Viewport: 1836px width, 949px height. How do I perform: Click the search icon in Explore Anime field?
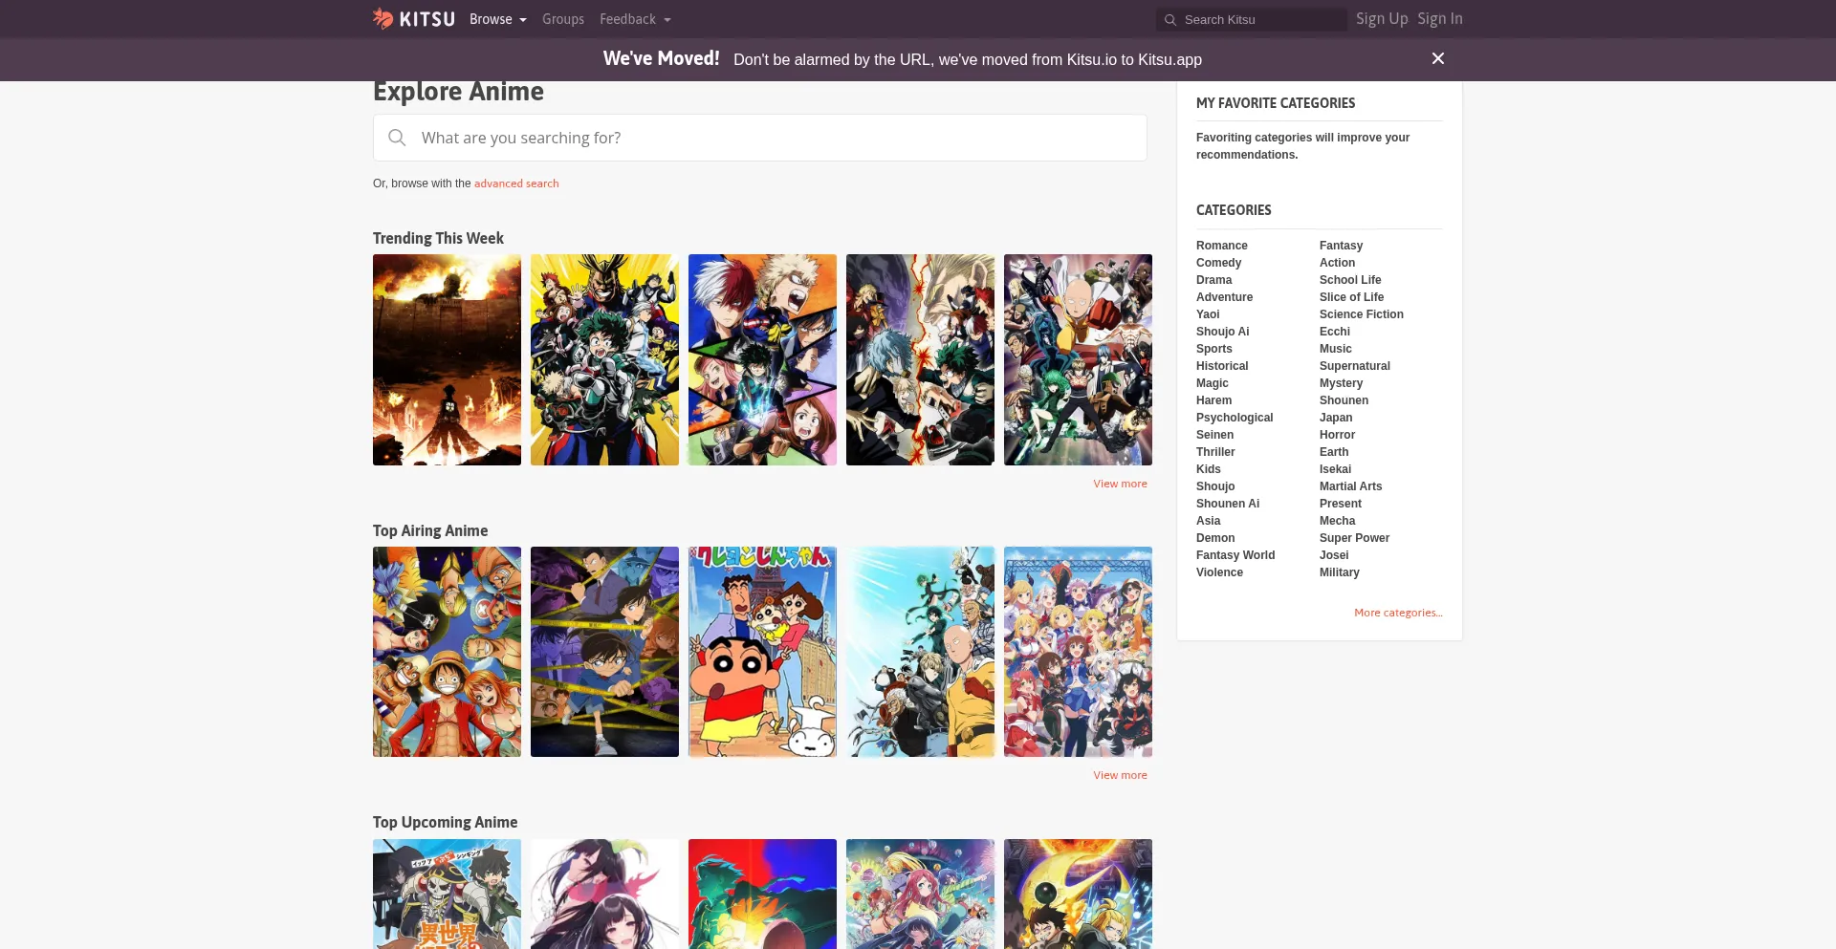pyautogui.click(x=397, y=138)
